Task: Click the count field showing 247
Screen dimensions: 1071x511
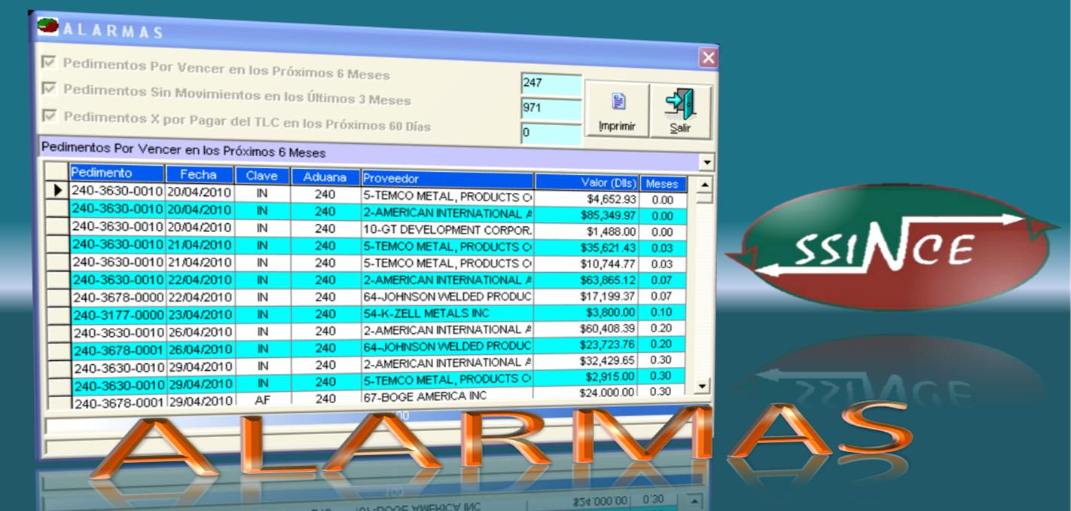Action: pos(551,84)
